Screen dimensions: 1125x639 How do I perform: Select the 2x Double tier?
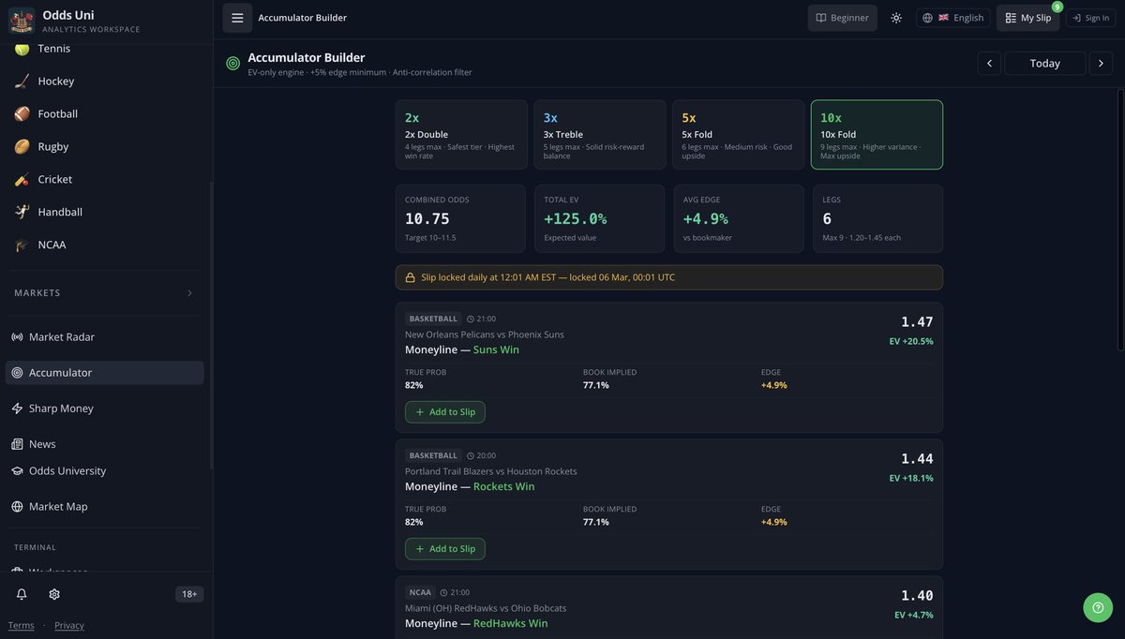[461, 135]
